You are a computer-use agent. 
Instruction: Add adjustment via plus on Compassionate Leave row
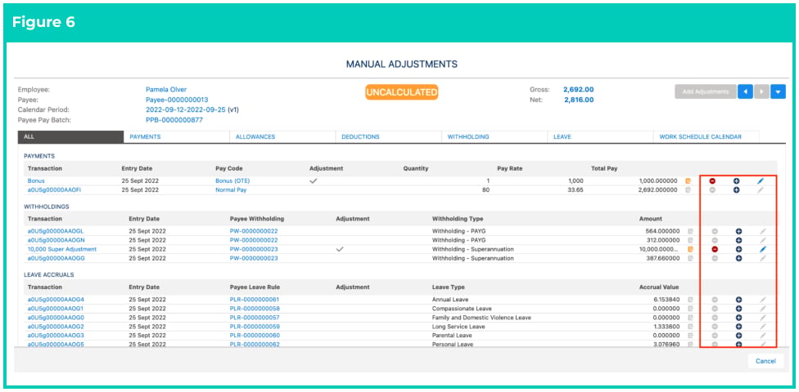point(738,309)
